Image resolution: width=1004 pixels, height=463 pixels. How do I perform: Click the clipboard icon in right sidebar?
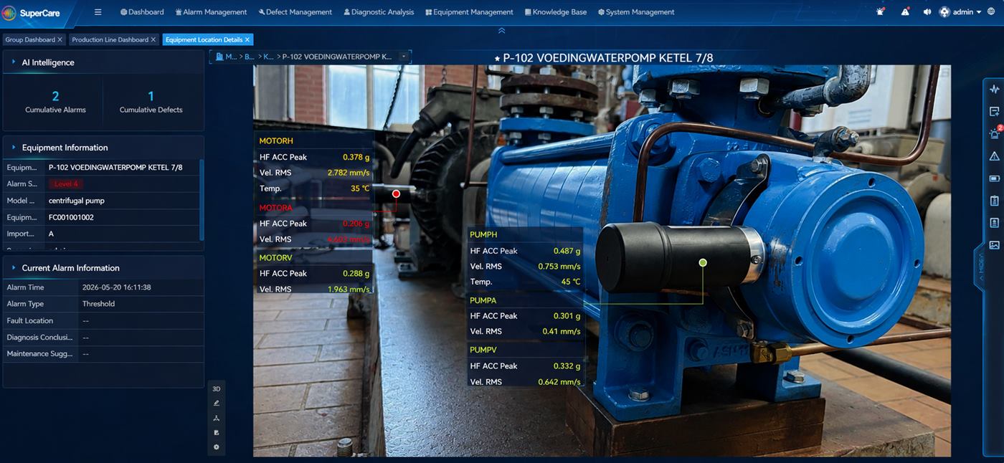point(994,201)
